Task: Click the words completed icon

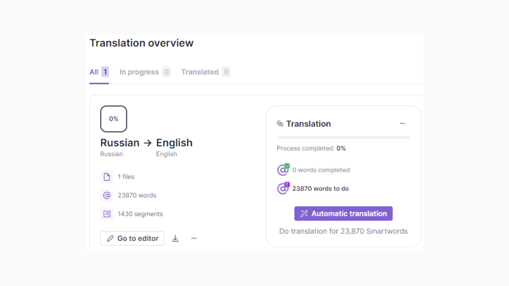Action: 283,170
